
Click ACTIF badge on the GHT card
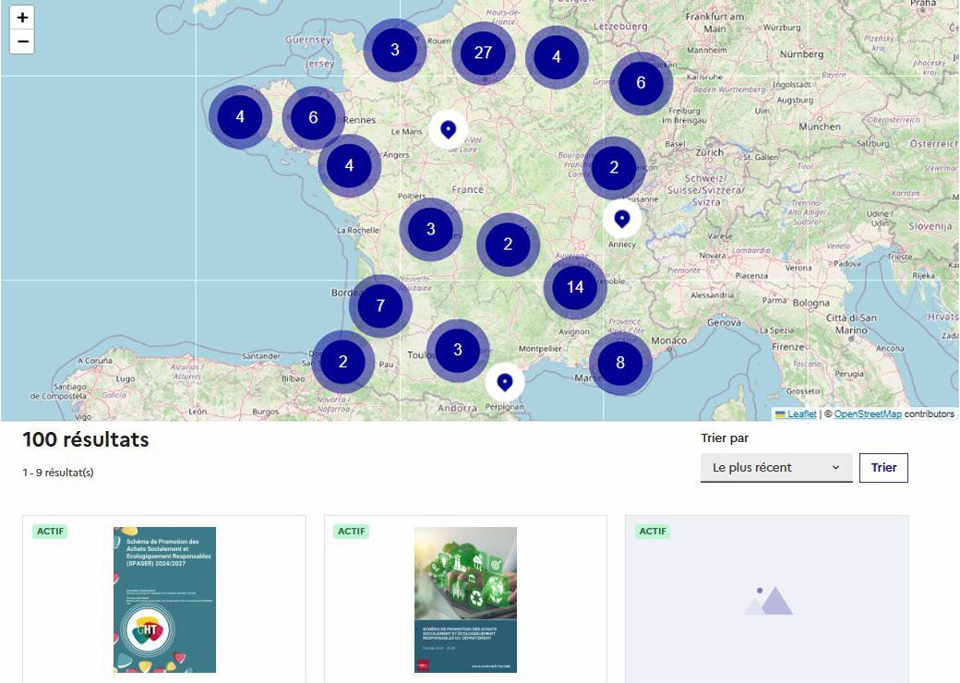(x=50, y=532)
